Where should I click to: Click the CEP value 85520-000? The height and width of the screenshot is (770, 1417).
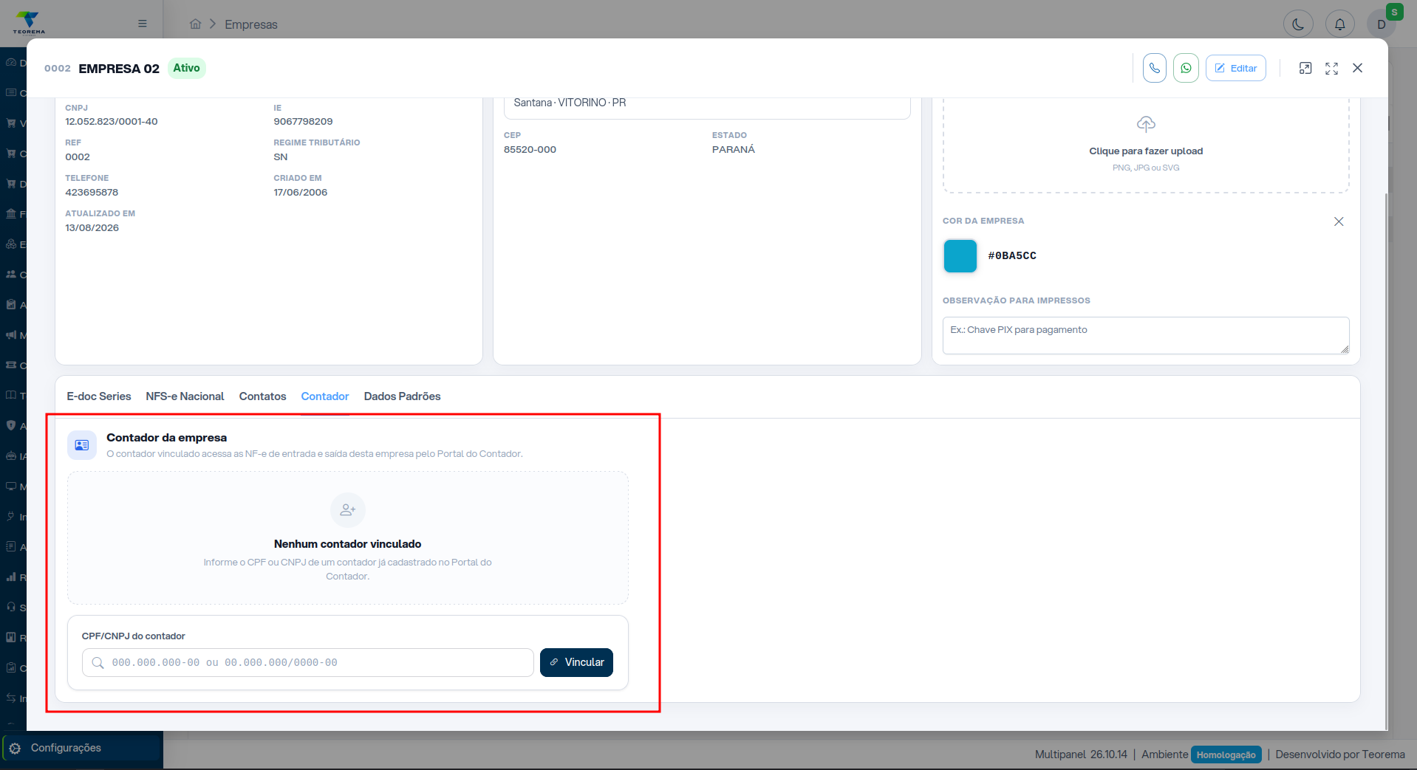point(530,150)
